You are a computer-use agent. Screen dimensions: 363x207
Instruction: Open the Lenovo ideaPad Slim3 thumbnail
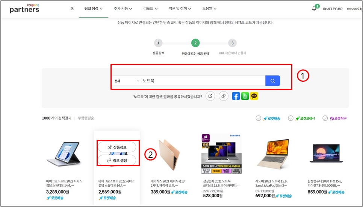click(273, 153)
